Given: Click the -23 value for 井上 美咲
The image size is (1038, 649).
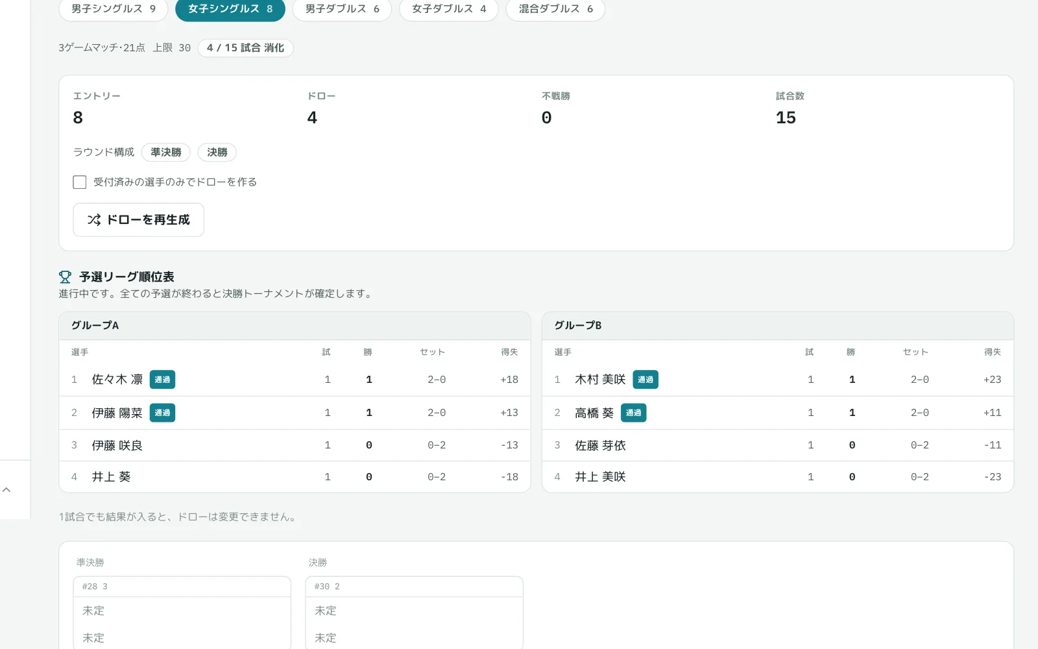Looking at the screenshot, I should click(993, 477).
